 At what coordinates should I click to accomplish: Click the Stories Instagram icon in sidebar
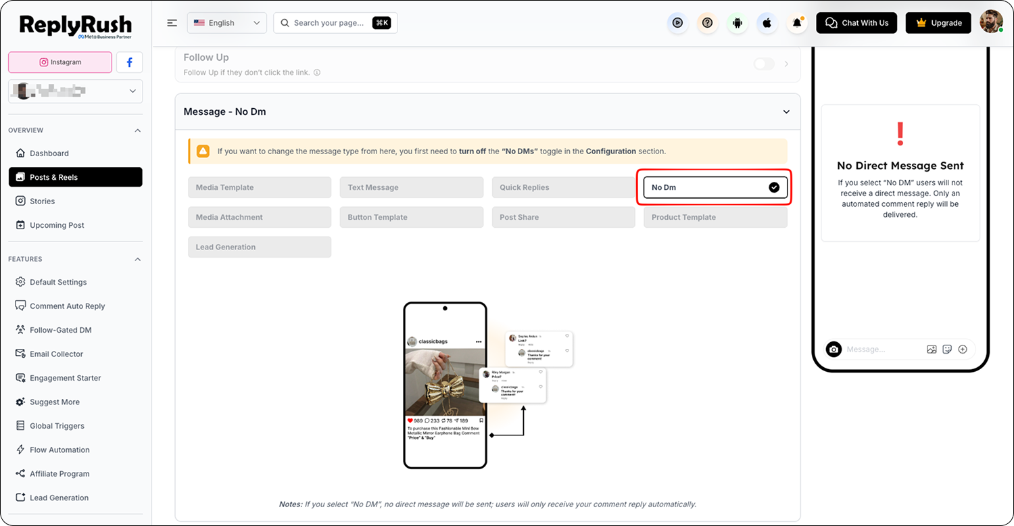point(20,201)
